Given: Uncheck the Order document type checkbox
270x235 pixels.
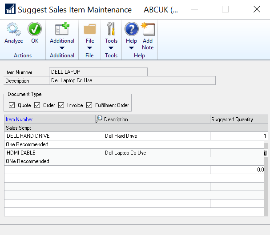Looking at the screenshot, I should [x=37, y=105].
